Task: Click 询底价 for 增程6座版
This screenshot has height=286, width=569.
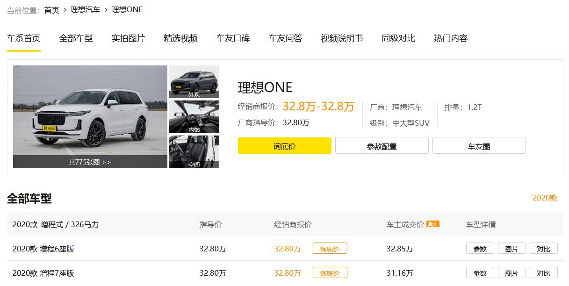Action: point(330,248)
